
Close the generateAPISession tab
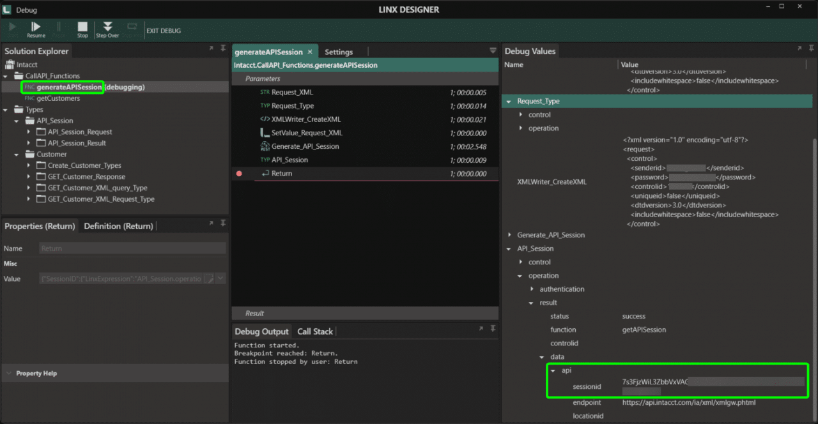310,52
